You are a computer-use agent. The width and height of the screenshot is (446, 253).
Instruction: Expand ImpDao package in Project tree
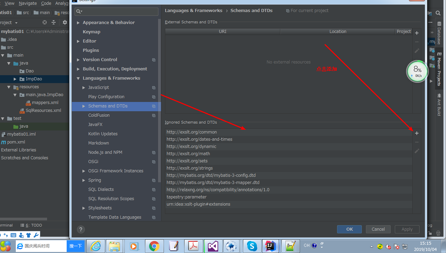tap(15, 79)
